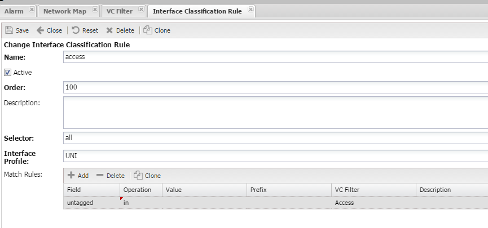Screen dimensions: 488x228
Task: Focus the Description text area
Action: 275,113
